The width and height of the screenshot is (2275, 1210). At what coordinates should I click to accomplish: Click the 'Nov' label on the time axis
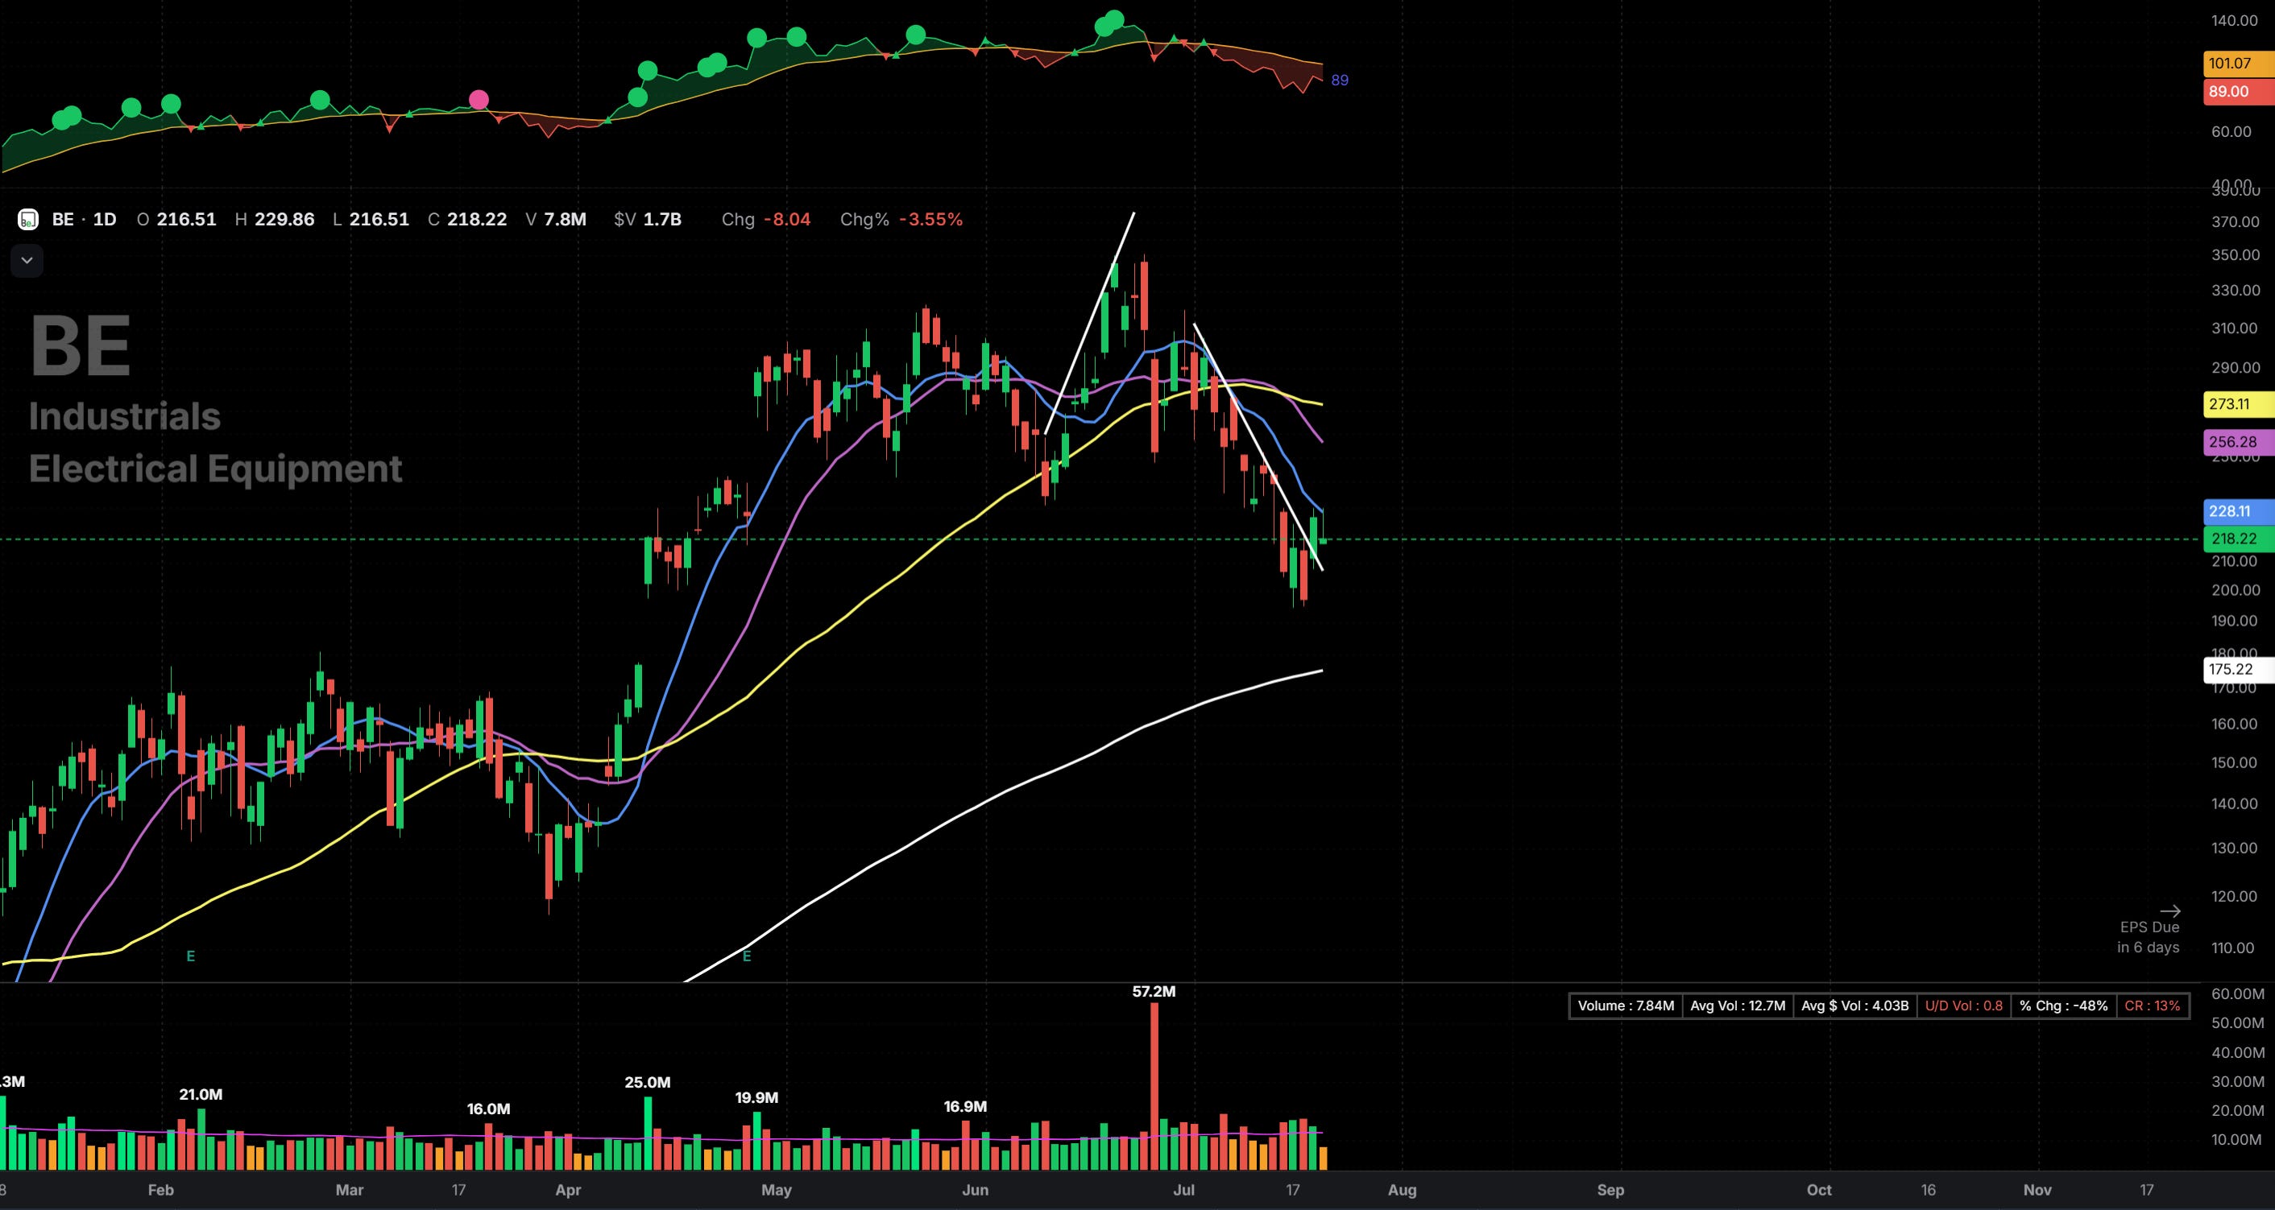(2037, 1190)
